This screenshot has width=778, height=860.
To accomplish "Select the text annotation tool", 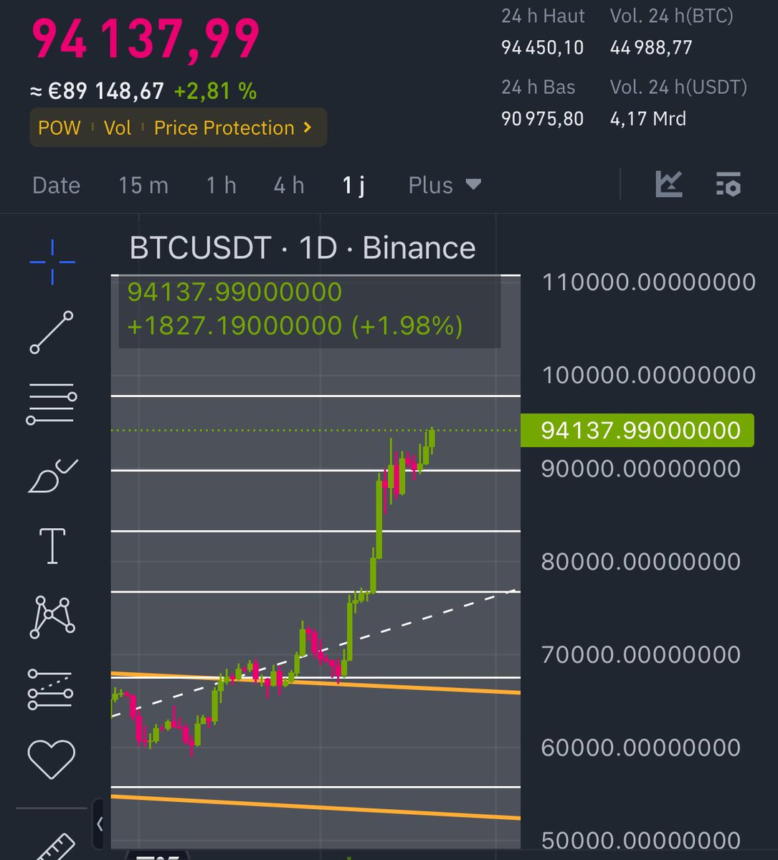I will (52, 546).
